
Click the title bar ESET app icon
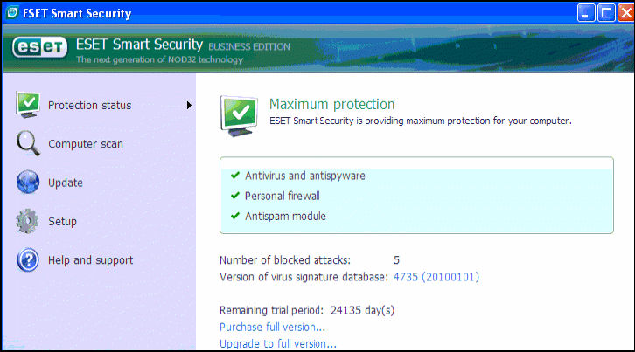click(x=10, y=12)
